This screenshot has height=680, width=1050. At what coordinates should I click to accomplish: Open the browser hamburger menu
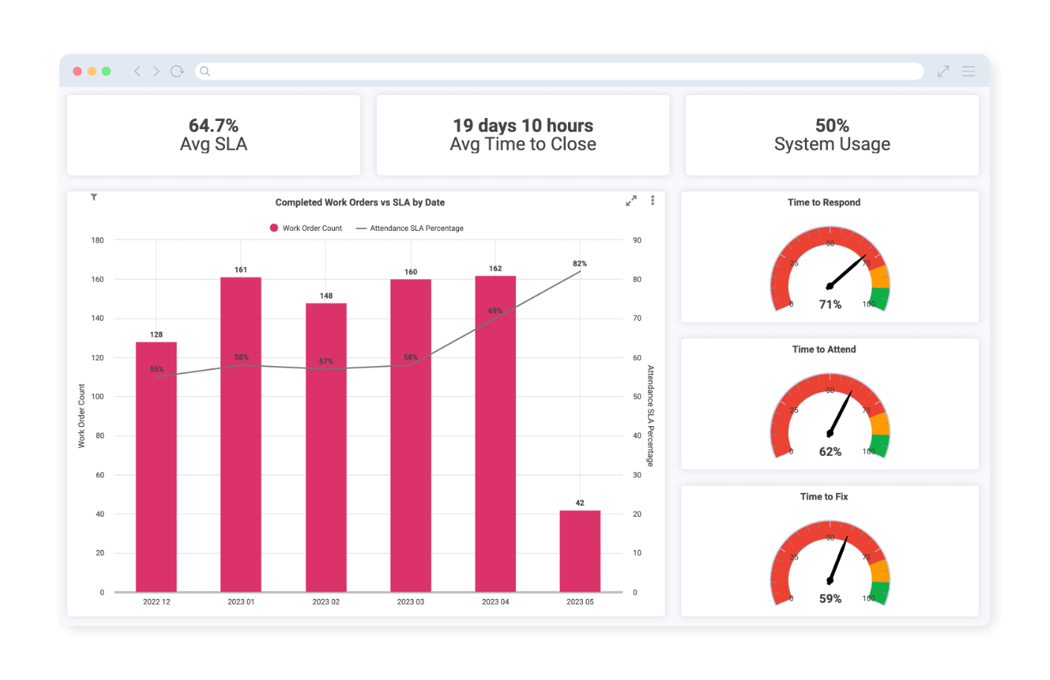click(968, 71)
